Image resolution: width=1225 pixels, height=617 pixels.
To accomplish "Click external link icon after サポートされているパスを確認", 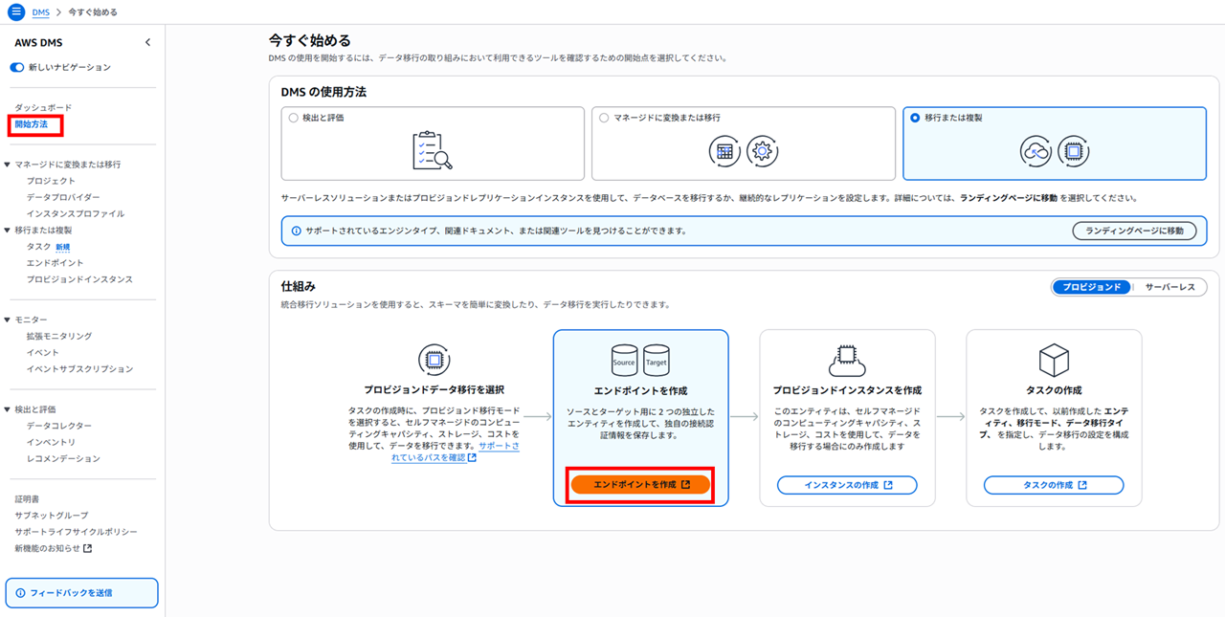I will point(472,458).
